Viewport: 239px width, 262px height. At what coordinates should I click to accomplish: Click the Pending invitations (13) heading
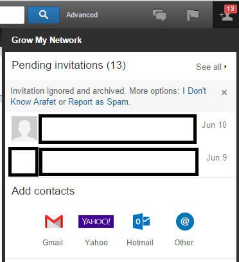pos(69,65)
